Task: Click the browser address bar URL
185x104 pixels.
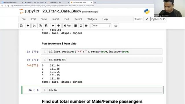Action: 54,6
